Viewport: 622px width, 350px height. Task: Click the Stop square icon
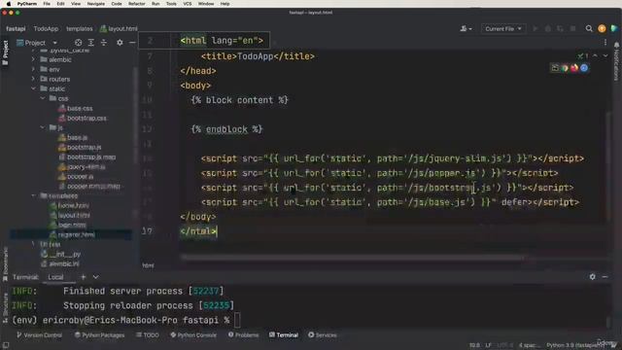(x=572, y=28)
